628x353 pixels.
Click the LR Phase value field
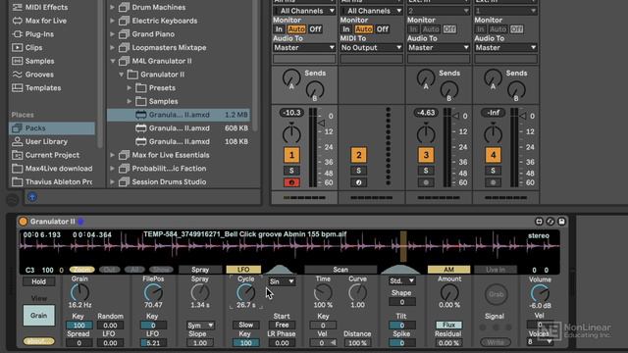click(282, 343)
